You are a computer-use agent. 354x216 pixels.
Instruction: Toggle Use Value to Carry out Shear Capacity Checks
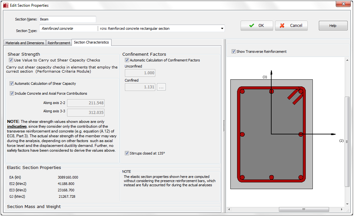point(11,60)
